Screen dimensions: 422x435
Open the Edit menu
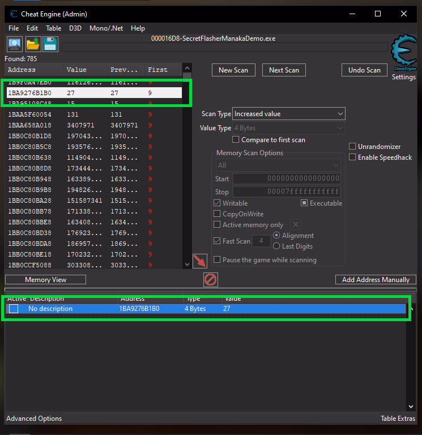[x=32, y=28]
